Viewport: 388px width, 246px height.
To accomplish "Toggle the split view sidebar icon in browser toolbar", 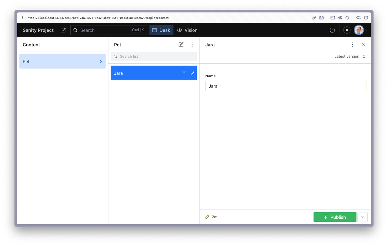I will (x=366, y=18).
